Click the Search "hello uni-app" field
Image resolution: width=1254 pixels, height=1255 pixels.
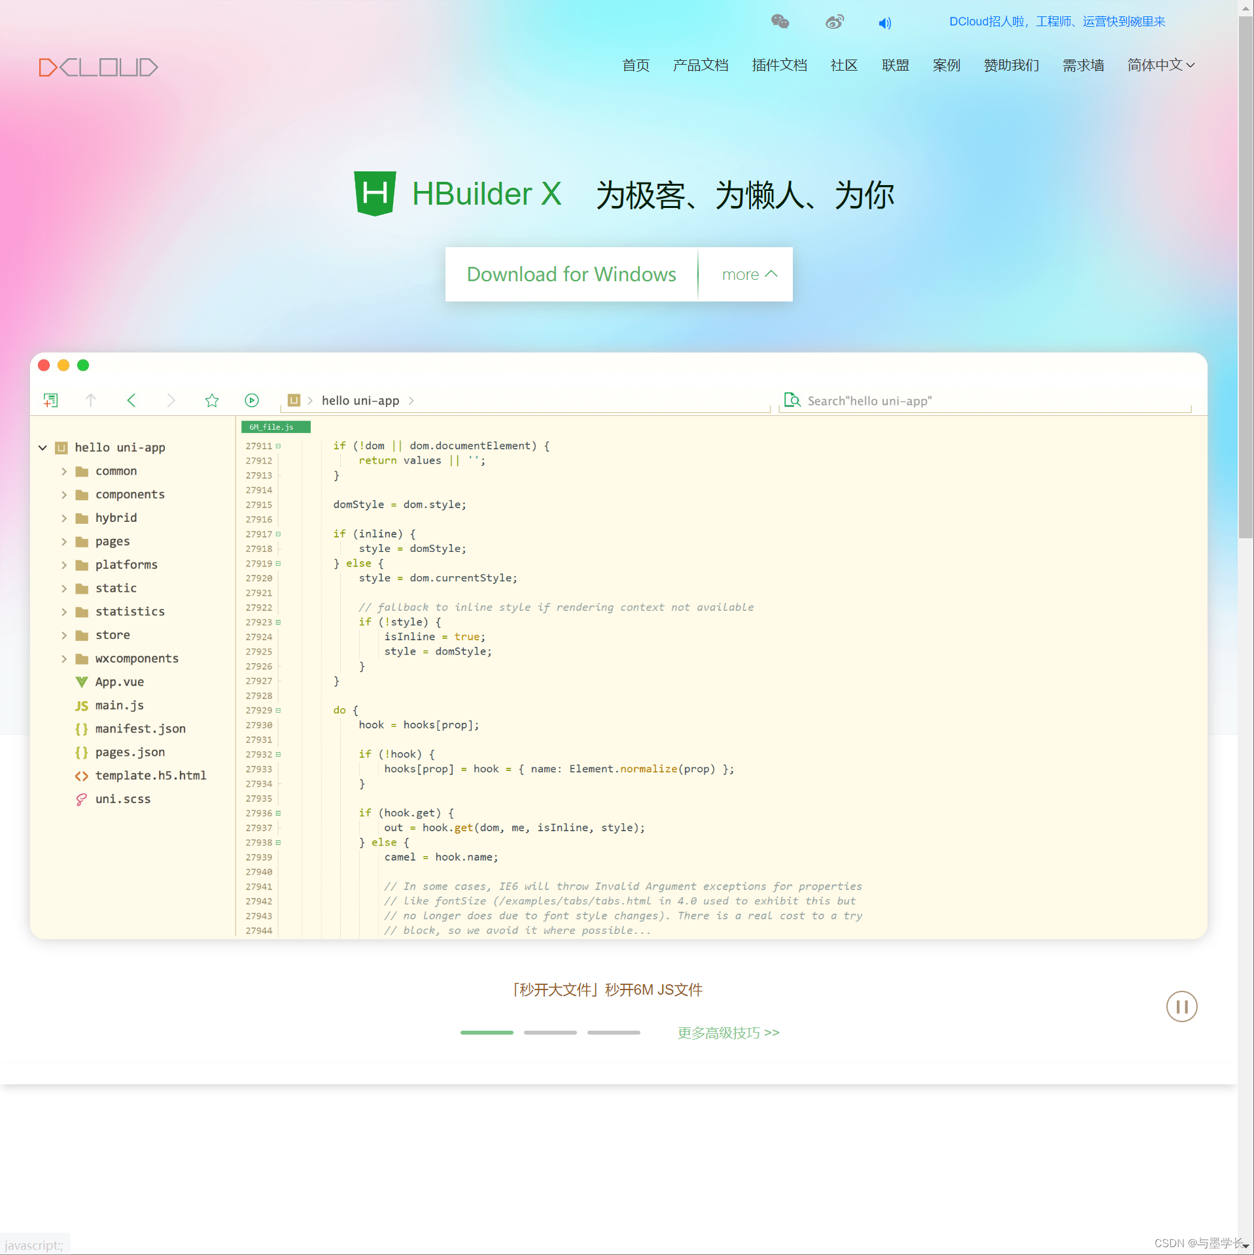(985, 401)
